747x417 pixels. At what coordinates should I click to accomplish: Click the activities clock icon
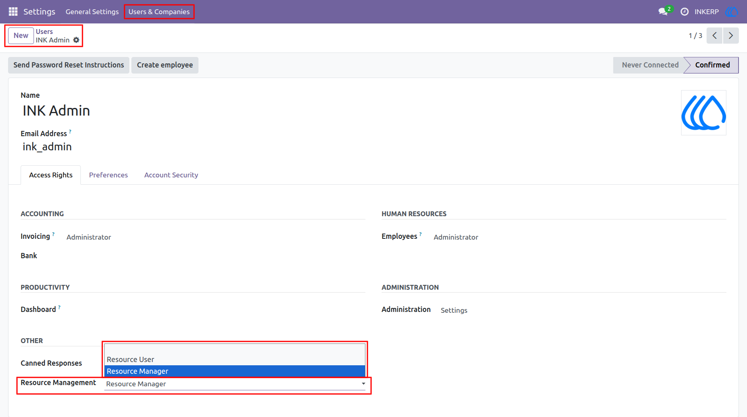[684, 12]
